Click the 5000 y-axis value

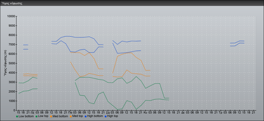(12, 63)
